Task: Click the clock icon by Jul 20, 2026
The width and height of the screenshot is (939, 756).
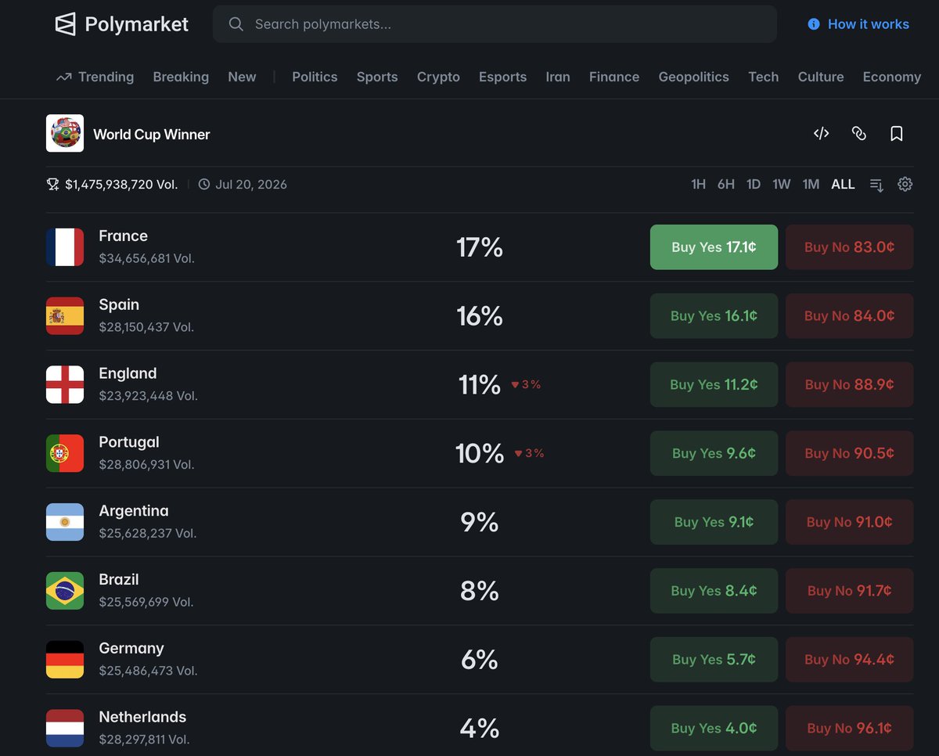Action: pos(204,185)
